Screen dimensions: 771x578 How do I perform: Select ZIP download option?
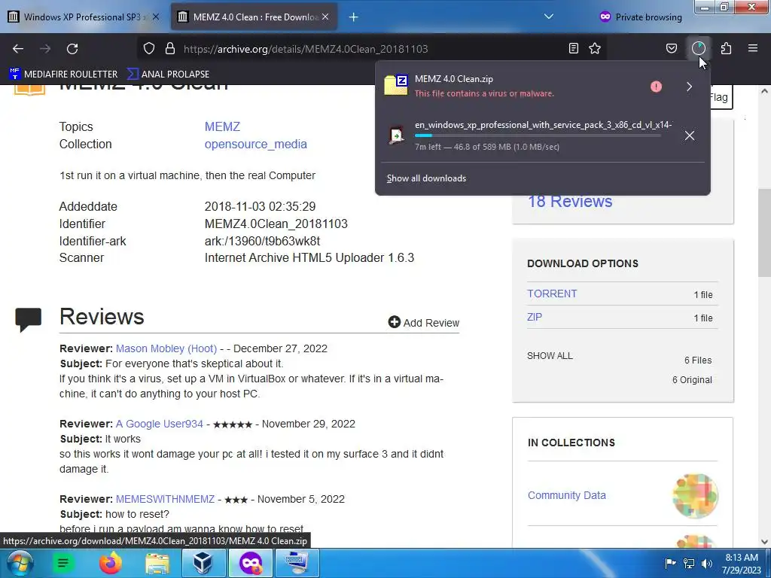pos(535,317)
